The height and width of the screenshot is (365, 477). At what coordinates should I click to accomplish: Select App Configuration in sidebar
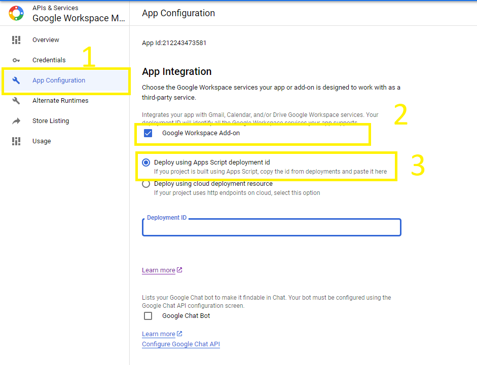(66, 80)
